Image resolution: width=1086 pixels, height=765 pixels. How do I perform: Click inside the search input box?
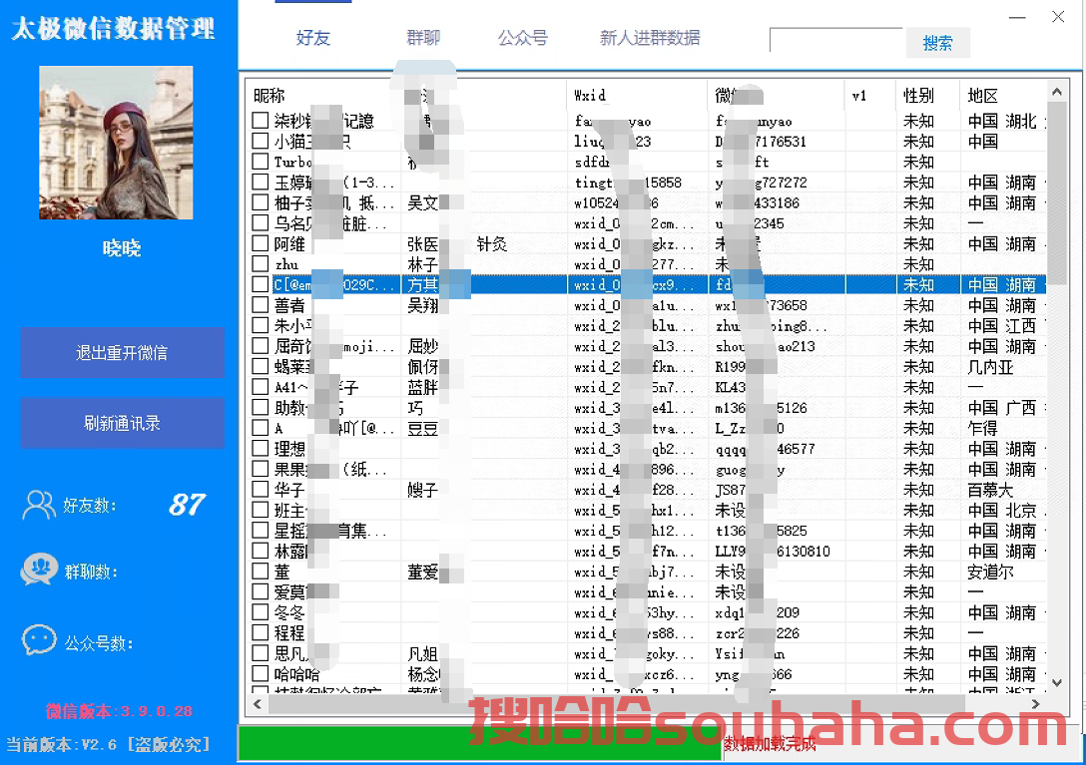(836, 41)
